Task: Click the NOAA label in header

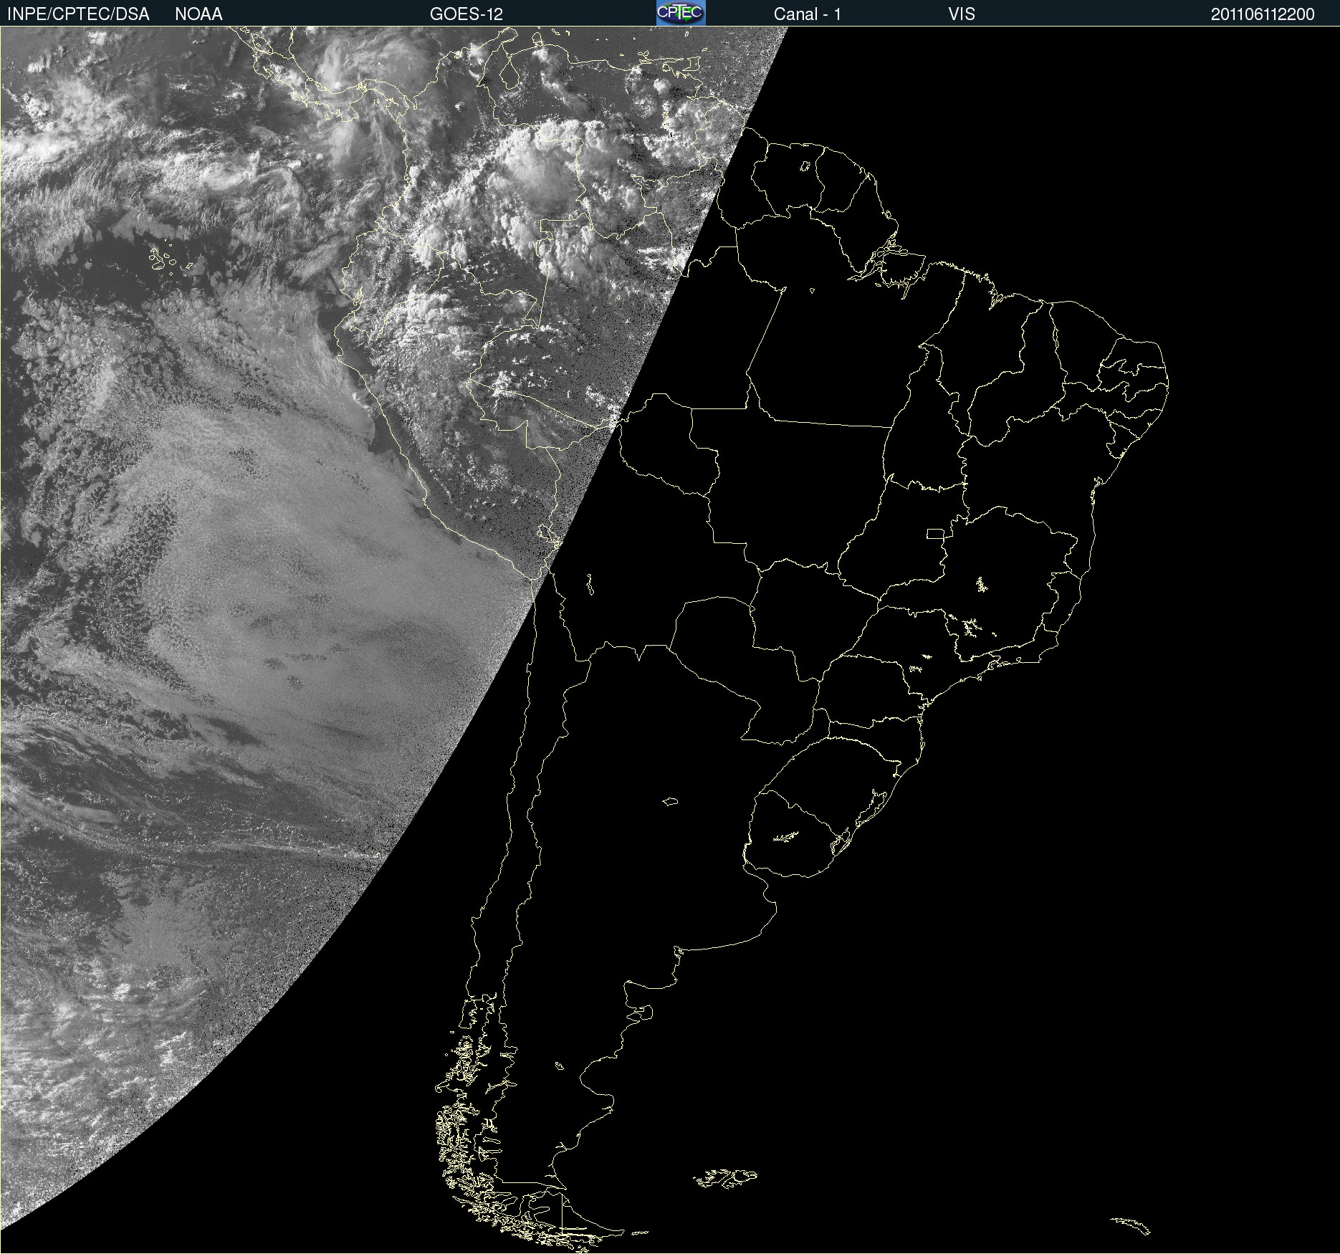Action: 198,14
